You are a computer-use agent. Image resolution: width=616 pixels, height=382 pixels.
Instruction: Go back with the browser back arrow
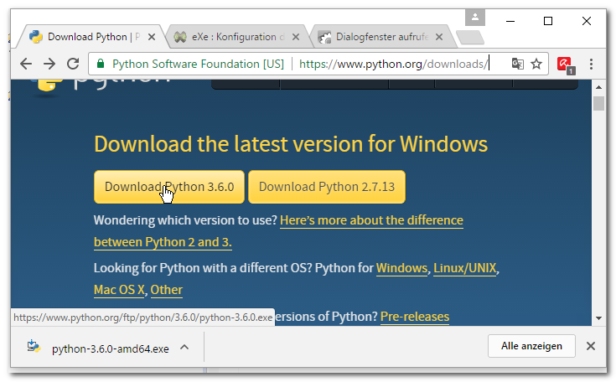[26, 64]
